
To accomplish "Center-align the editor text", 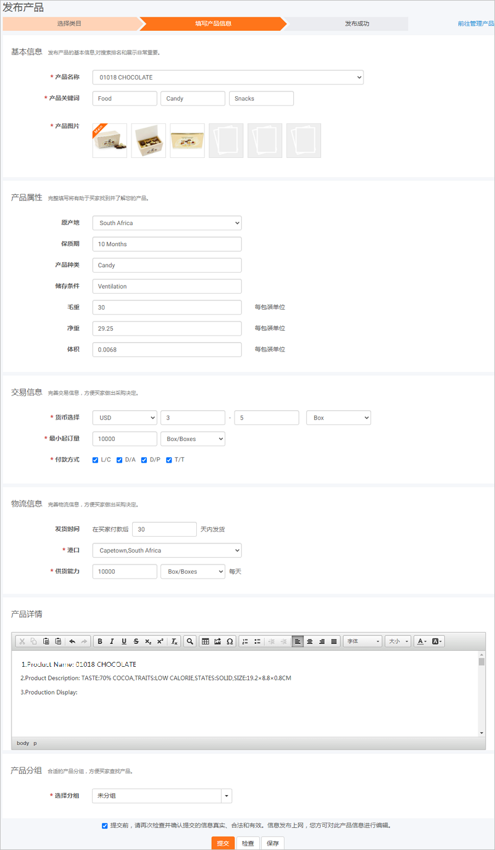I will coord(310,642).
